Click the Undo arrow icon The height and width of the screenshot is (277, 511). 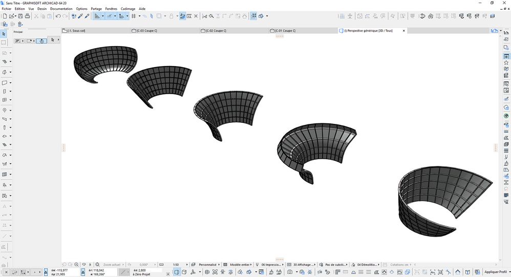coord(58,16)
